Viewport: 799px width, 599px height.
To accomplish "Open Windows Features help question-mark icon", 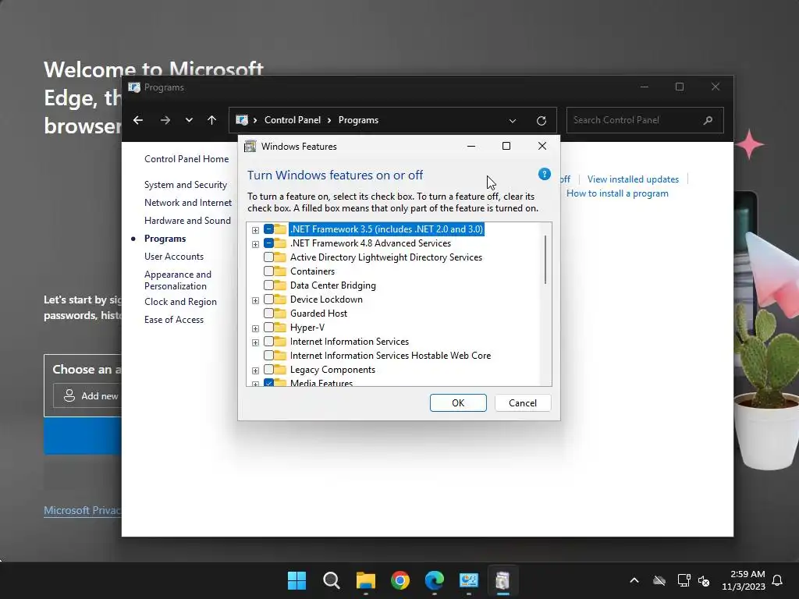I will click(544, 174).
